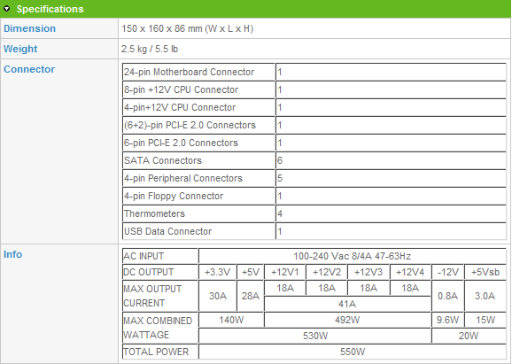Click the +5Vsb column header
The image size is (512, 364).
tap(485, 272)
